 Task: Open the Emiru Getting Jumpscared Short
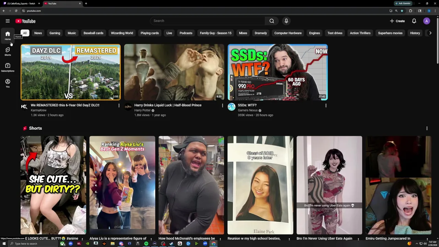point(398,185)
